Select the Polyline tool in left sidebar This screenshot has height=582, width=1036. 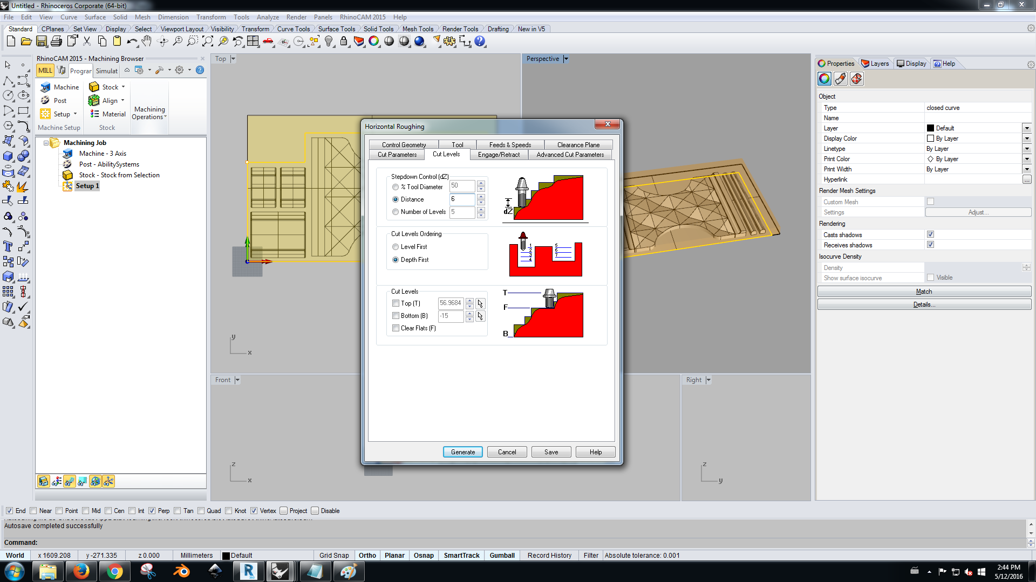(x=8, y=81)
